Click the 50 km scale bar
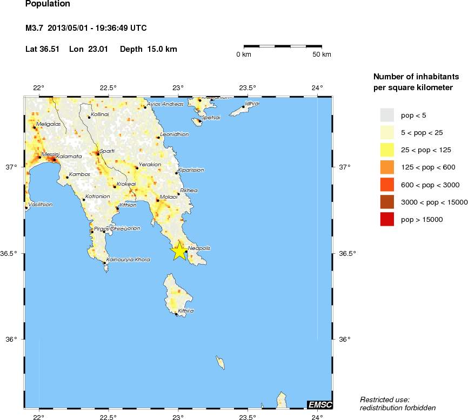468x420 pixels. 283,46
